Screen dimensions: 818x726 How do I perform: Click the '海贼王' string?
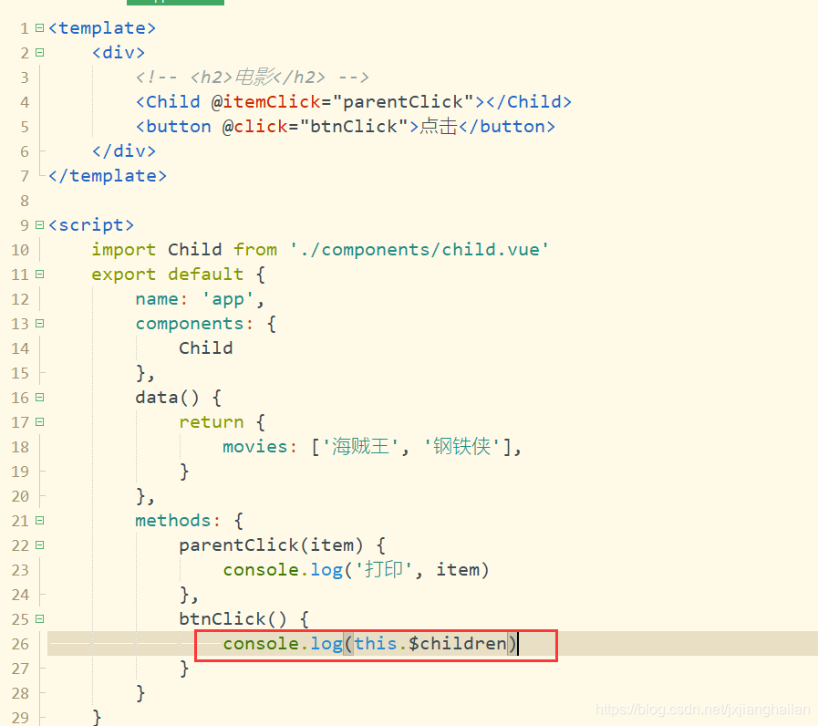pos(360,447)
